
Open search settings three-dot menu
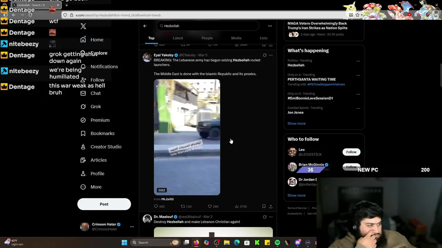(270, 26)
